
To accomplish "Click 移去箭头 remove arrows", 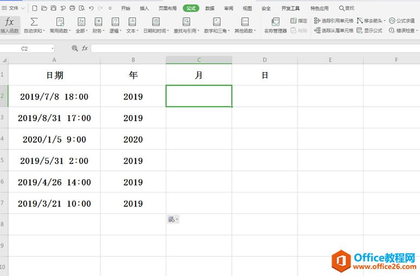I will click(x=371, y=21).
